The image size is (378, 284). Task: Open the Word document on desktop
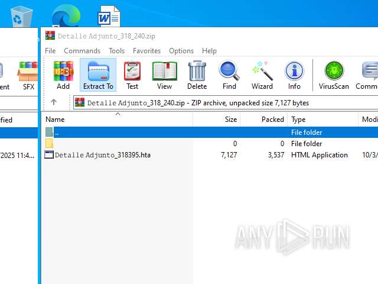point(109,17)
